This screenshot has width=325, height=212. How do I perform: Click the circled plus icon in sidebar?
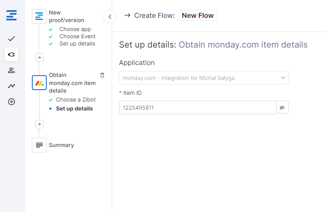coord(11,102)
